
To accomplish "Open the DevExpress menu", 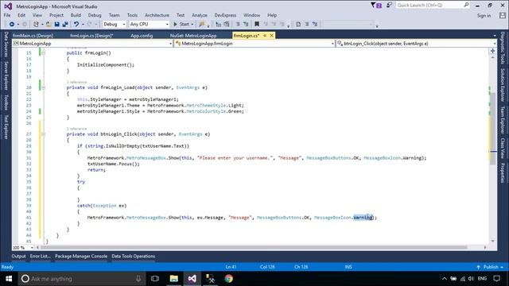I will click(x=225, y=15).
